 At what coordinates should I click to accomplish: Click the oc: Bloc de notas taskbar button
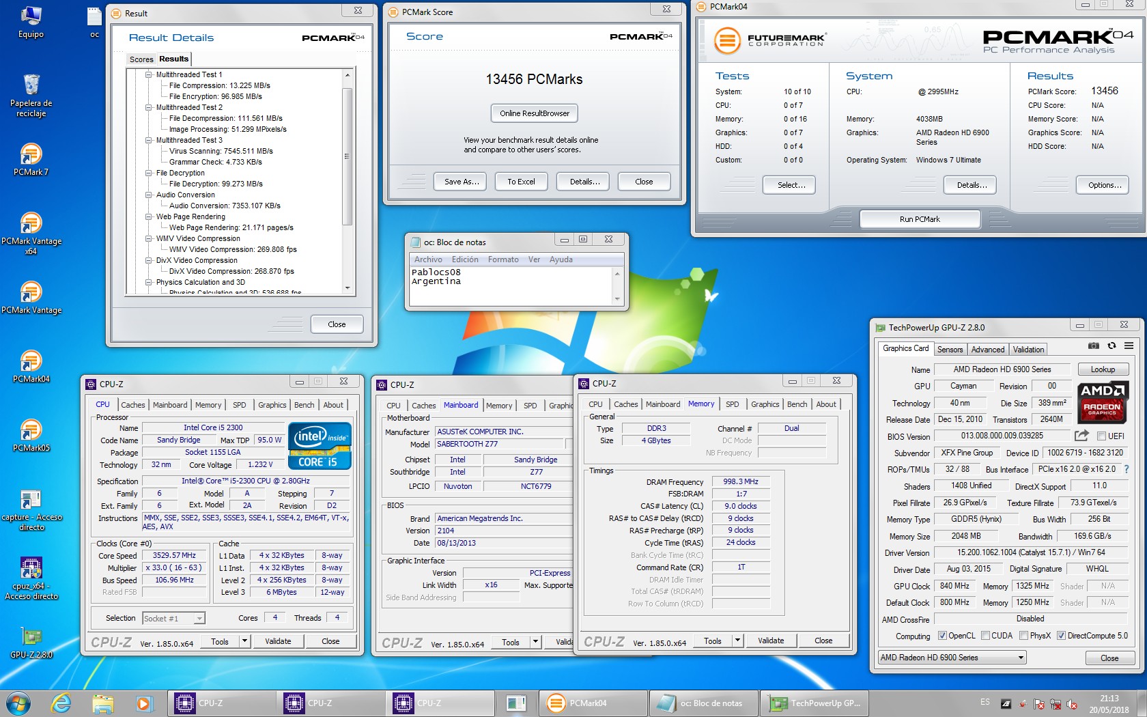pos(704,703)
